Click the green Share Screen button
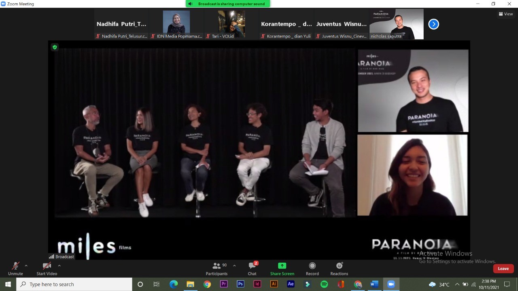518x291 pixels. point(282,268)
